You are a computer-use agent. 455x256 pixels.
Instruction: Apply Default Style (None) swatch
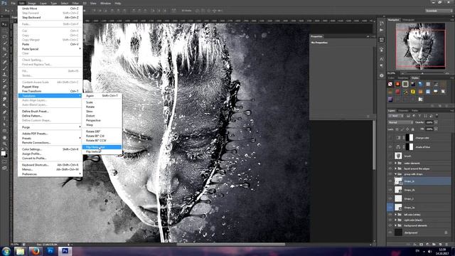click(x=390, y=84)
